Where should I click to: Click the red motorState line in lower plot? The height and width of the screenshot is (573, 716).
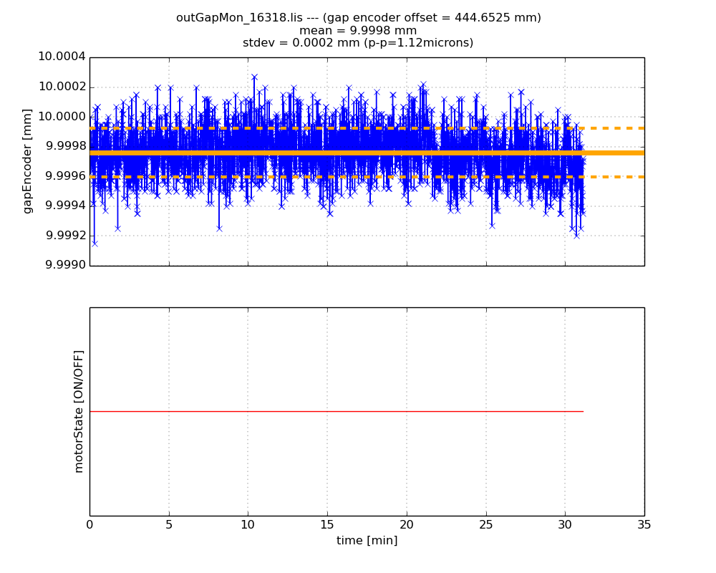pyautogui.click(x=337, y=411)
